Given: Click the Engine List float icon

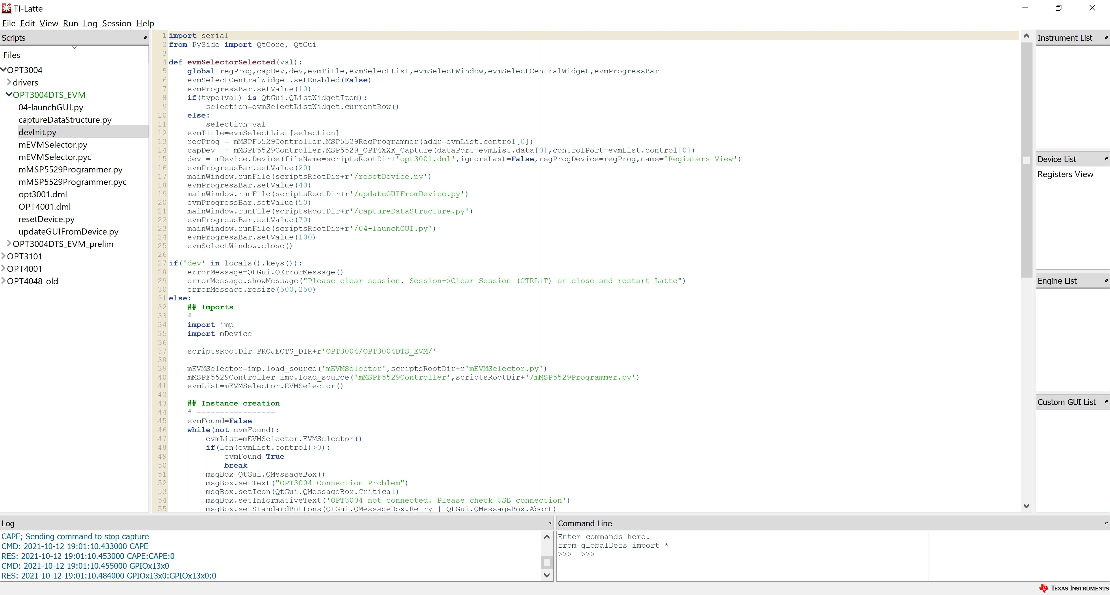Looking at the screenshot, I should [x=1106, y=280].
